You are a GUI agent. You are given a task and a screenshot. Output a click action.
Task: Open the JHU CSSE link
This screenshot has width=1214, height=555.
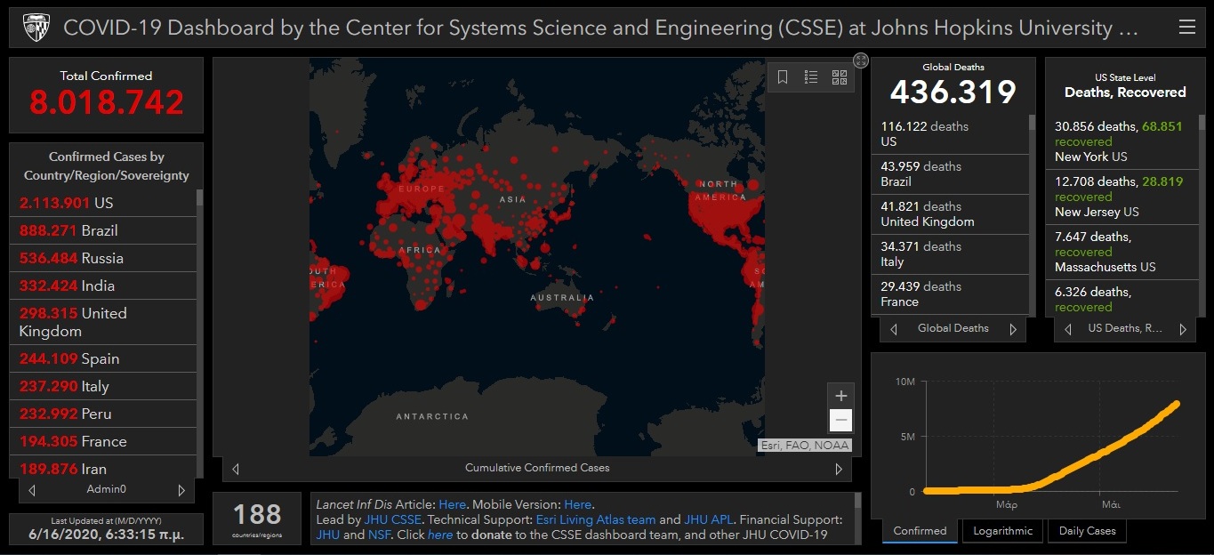tap(392, 519)
